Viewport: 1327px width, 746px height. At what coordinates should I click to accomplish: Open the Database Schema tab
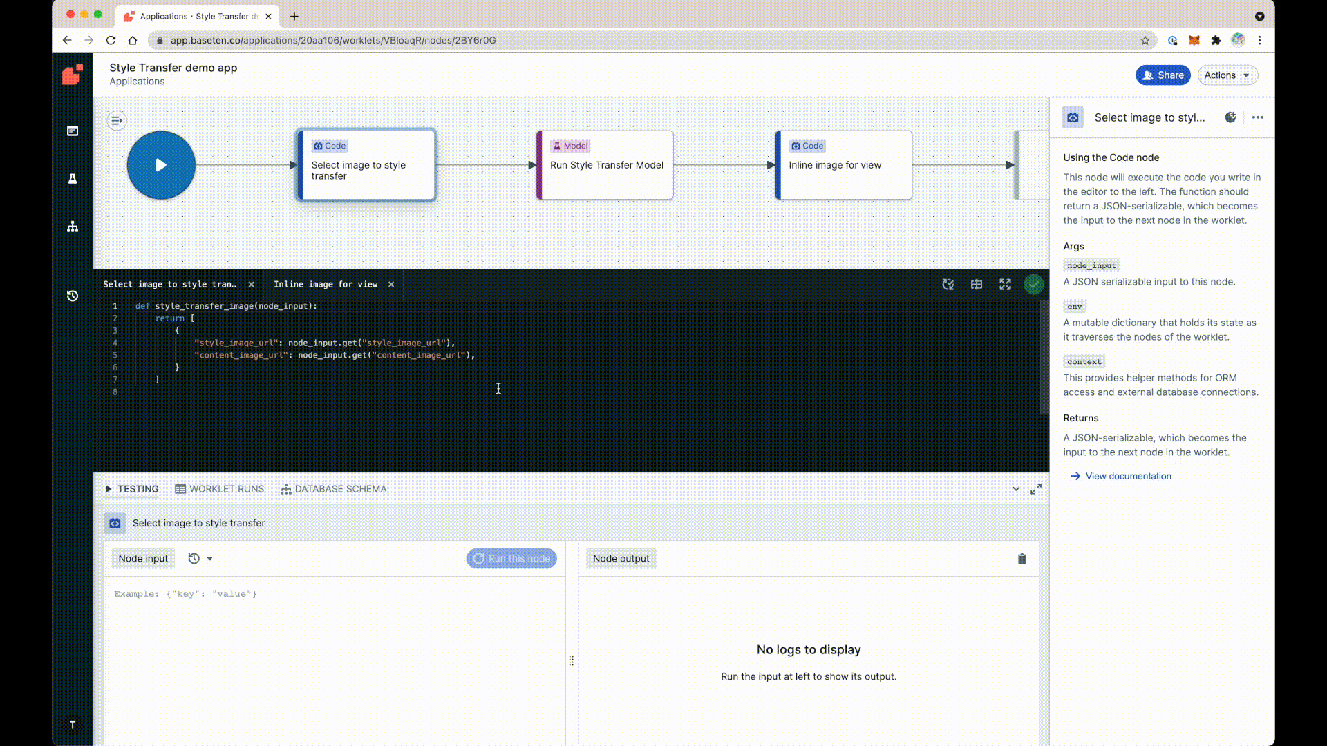pyautogui.click(x=334, y=489)
